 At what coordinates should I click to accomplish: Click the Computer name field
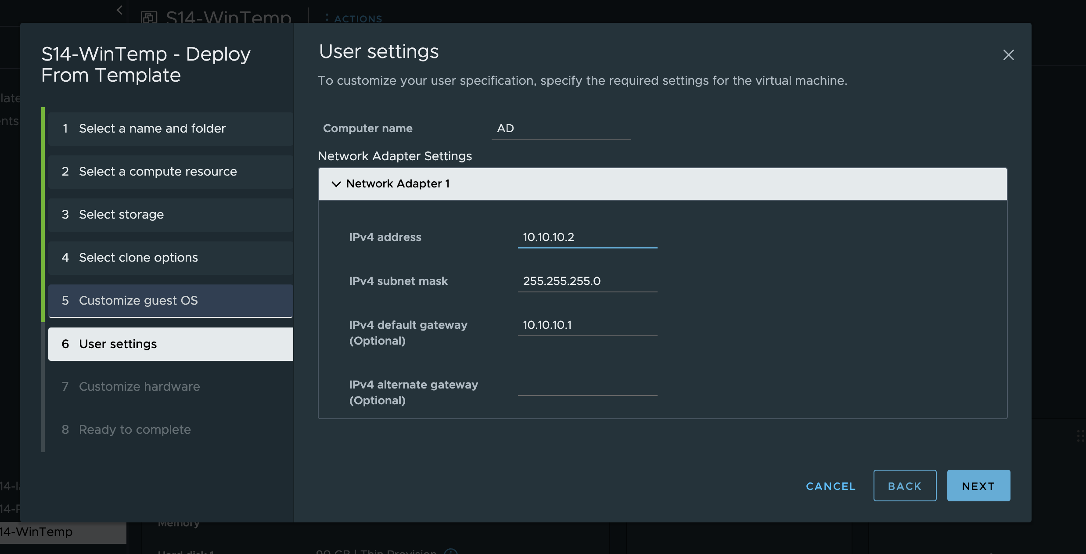pyautogui.click(x=561, y=129)
